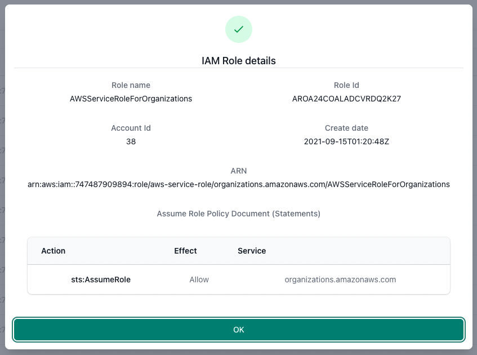
Task: Click the Role Id label
Action: [346, 85]
